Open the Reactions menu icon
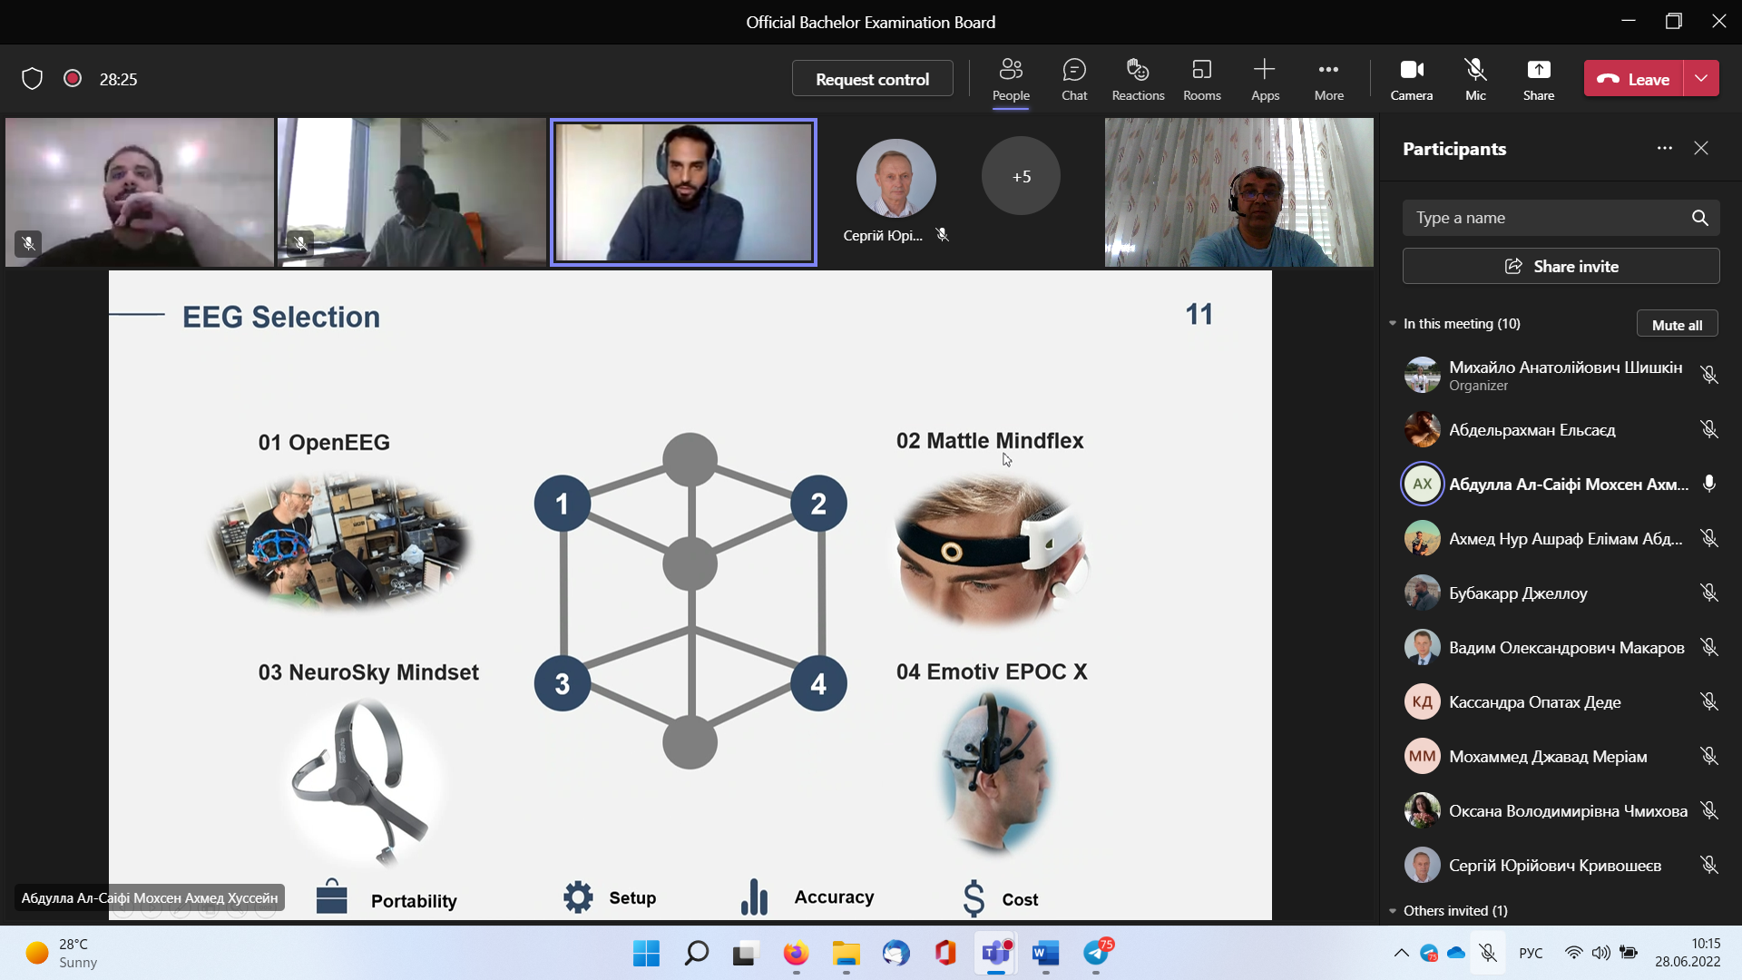 coord(1137,71)
